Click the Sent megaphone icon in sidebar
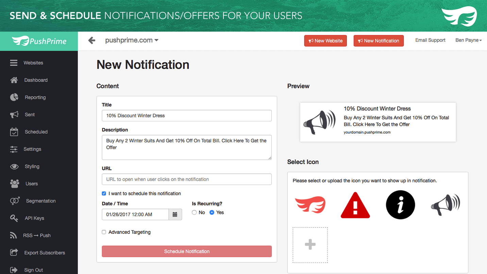487x274 pixels. tap(14, 115)
